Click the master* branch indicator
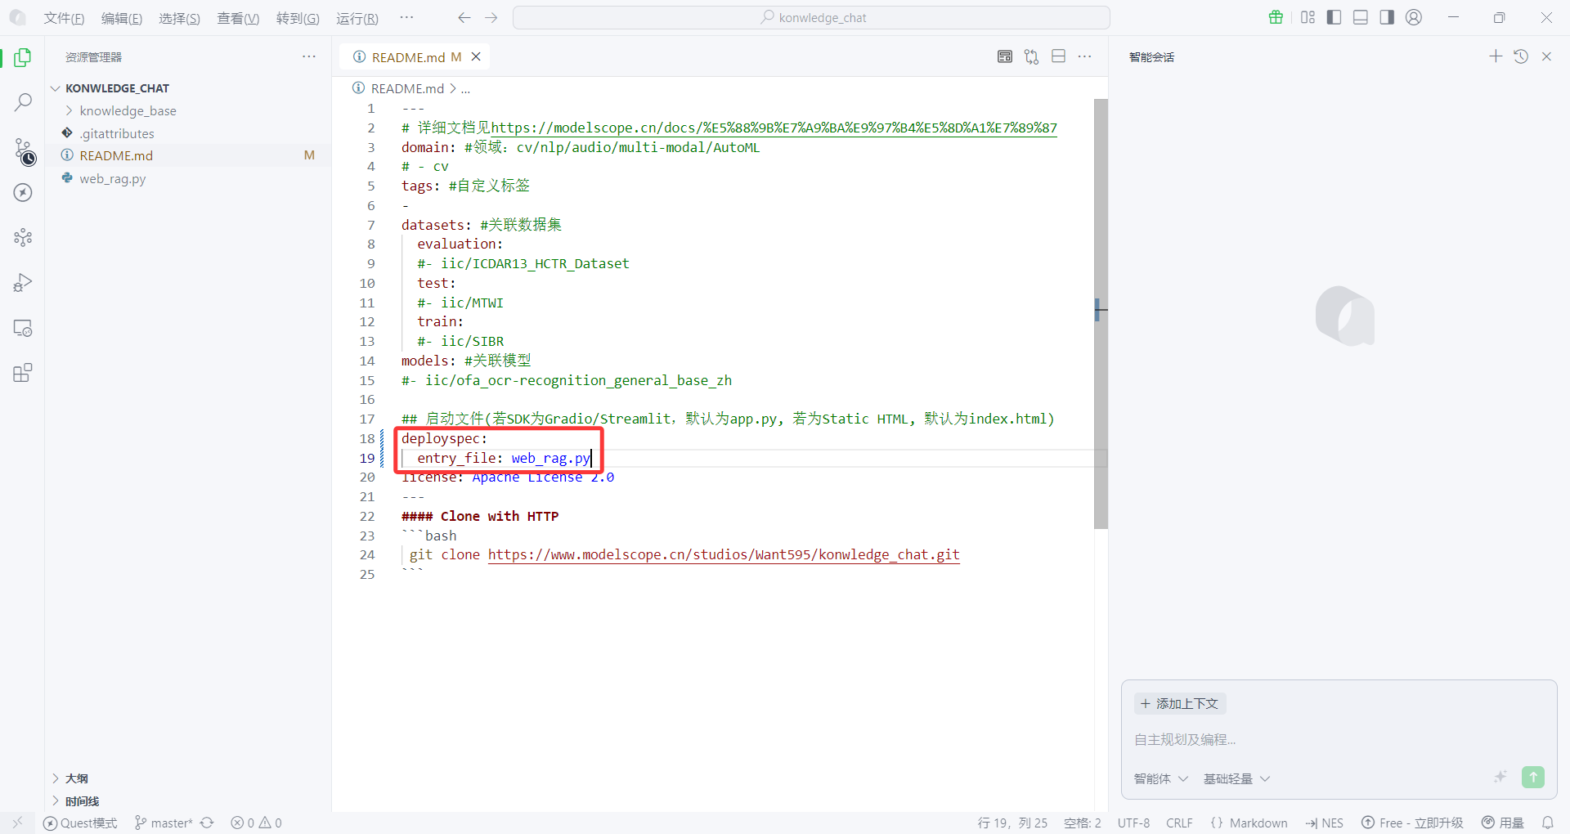The width and height of the screenshot is (1570, 834). 164,823
